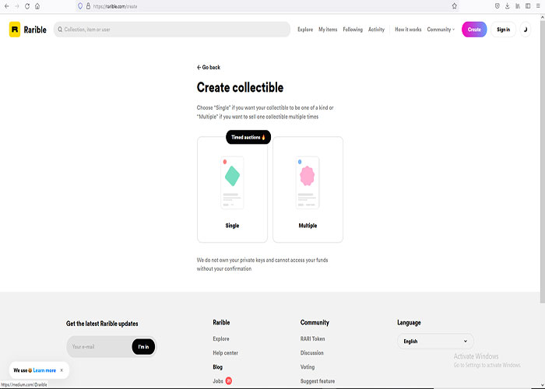
Task: Reload the page with the refresh icon
Action: pyautogui.click(x=27, y=5)
